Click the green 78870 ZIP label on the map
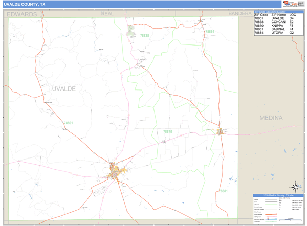The height and width of the screenshot is (226, 307). click(168, 132)
